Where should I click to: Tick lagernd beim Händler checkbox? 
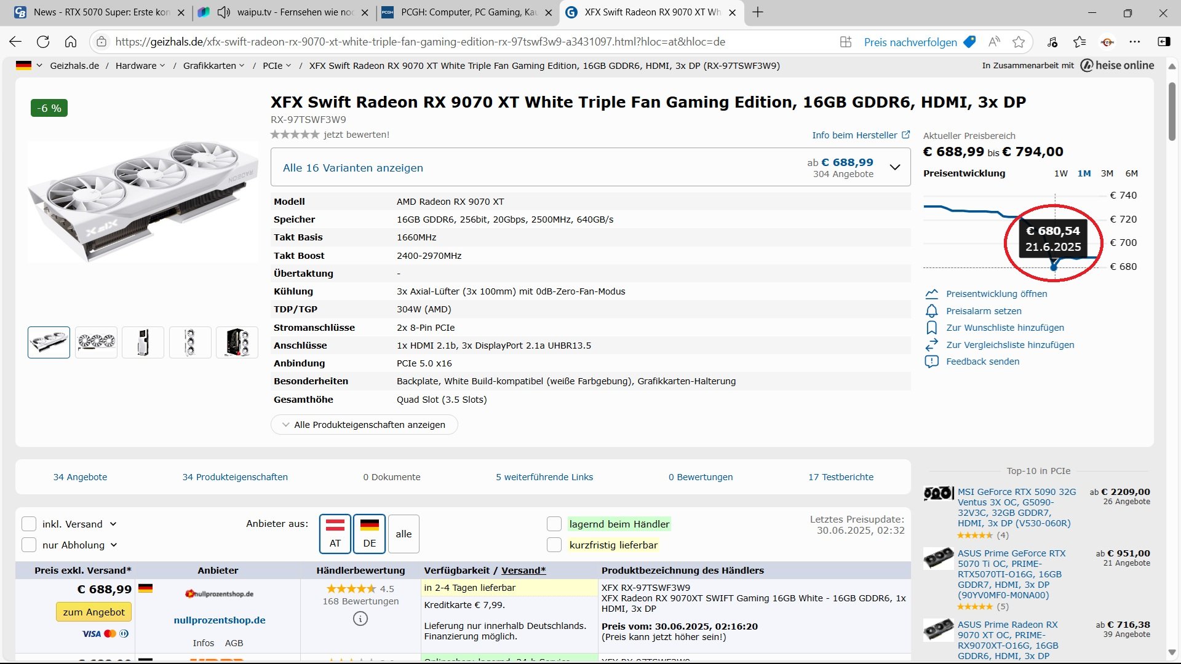click(554, 524)
